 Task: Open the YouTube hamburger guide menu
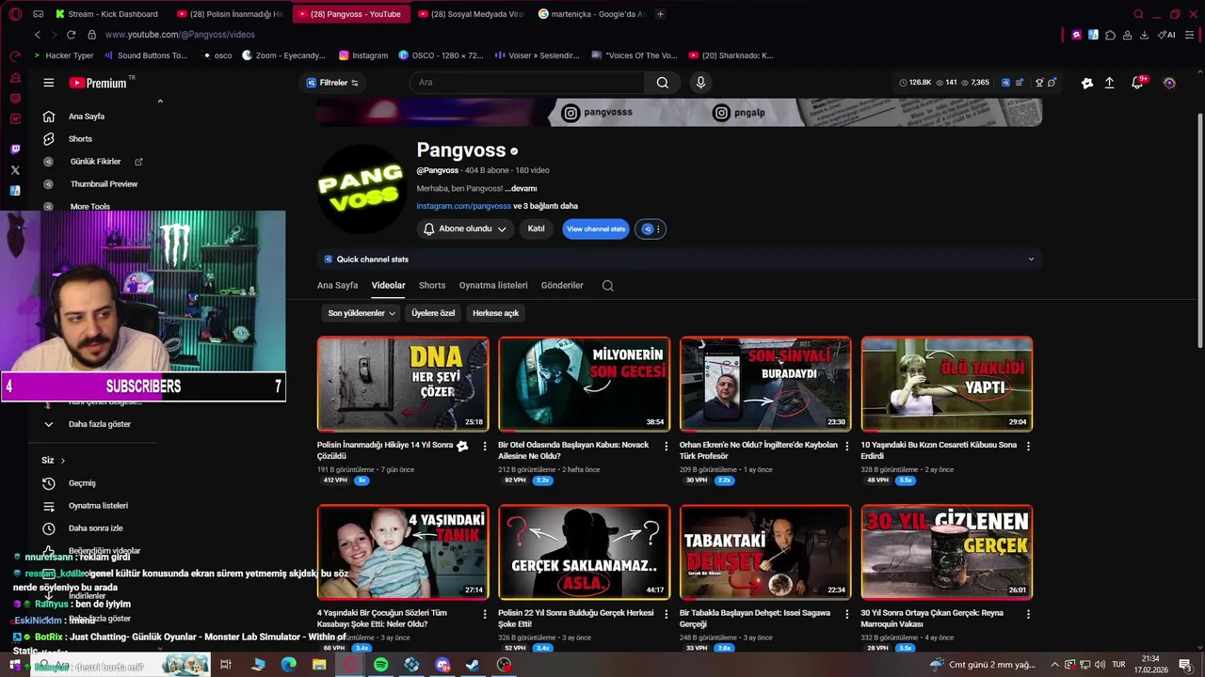[x=48, y=83]
